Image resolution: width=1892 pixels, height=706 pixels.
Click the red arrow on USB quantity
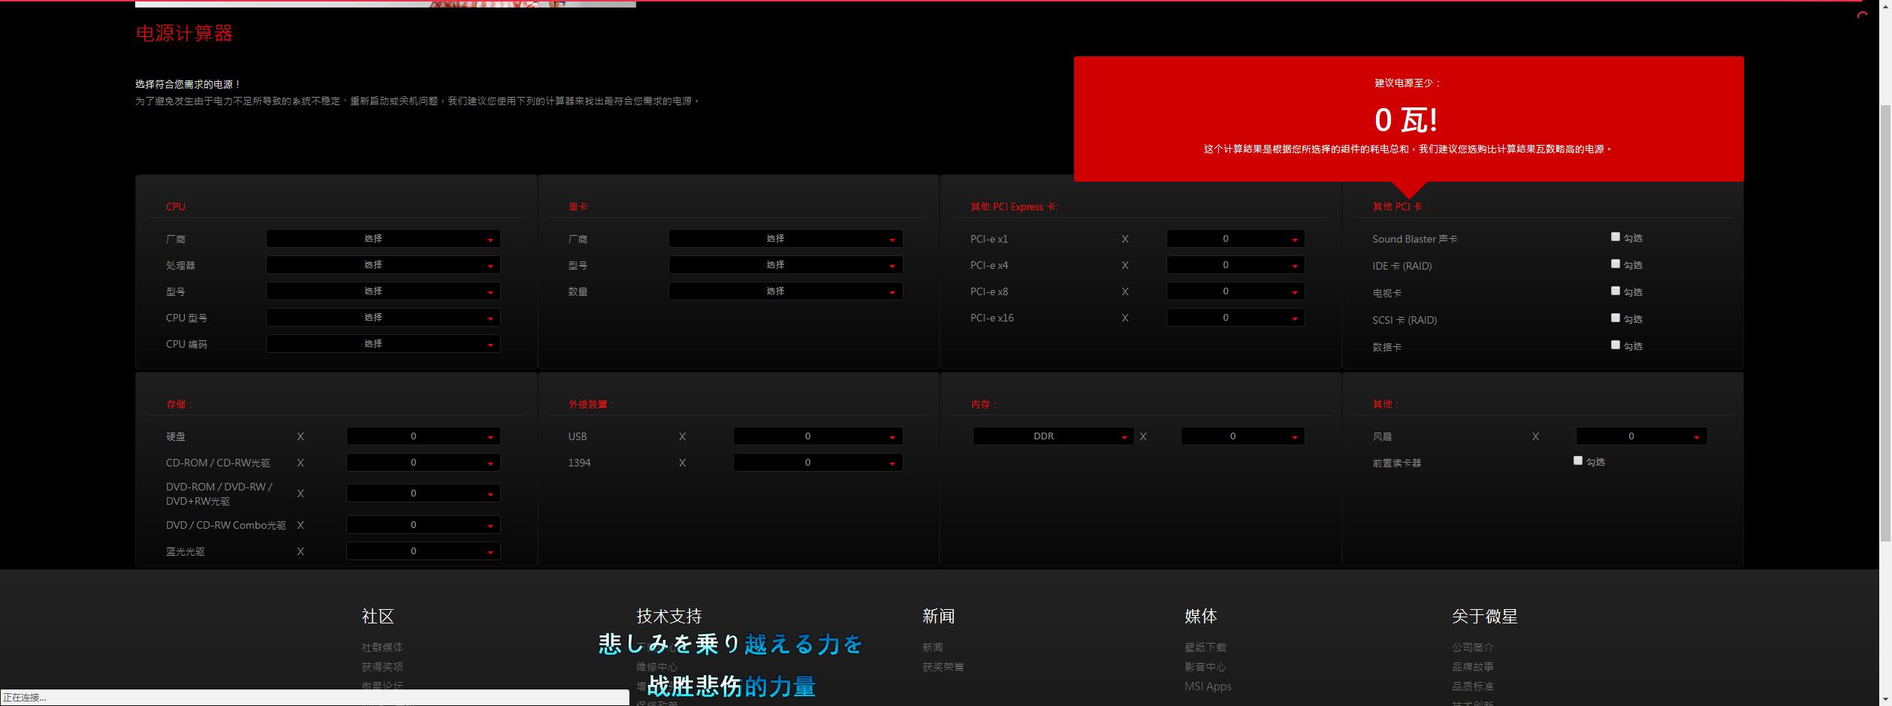[892, 438]
